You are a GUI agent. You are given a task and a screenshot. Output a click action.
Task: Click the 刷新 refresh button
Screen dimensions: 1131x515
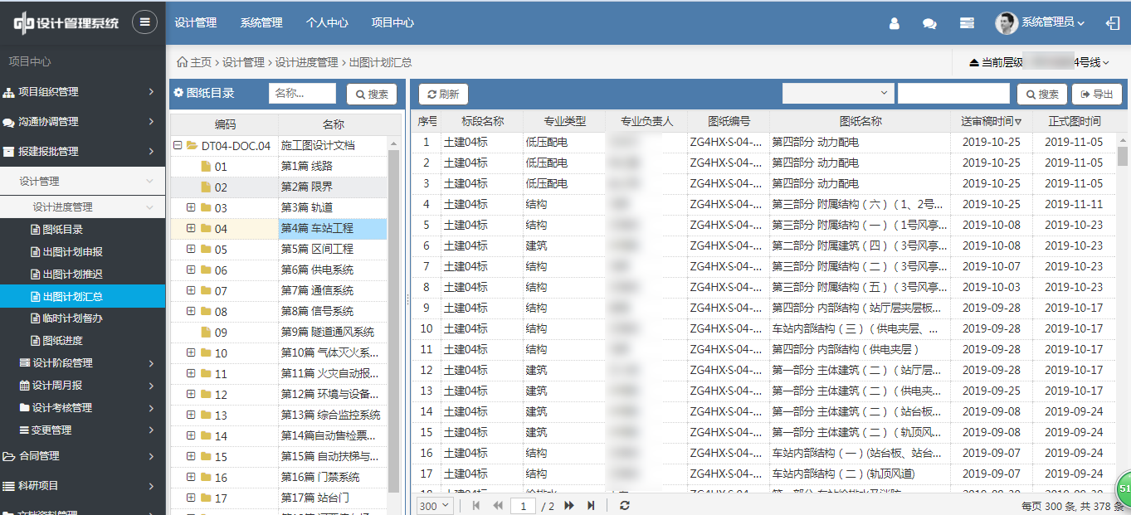443,94
